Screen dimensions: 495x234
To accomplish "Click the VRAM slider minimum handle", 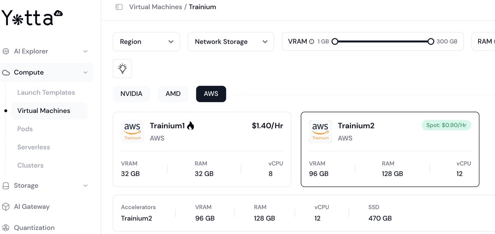I will pos(335,42).
